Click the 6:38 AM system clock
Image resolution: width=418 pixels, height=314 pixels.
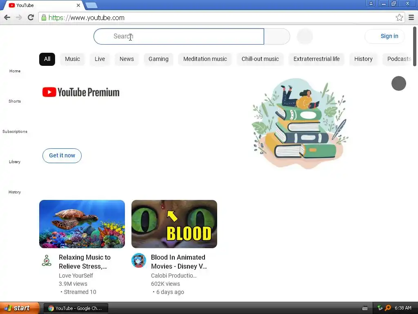pos(403,308)
